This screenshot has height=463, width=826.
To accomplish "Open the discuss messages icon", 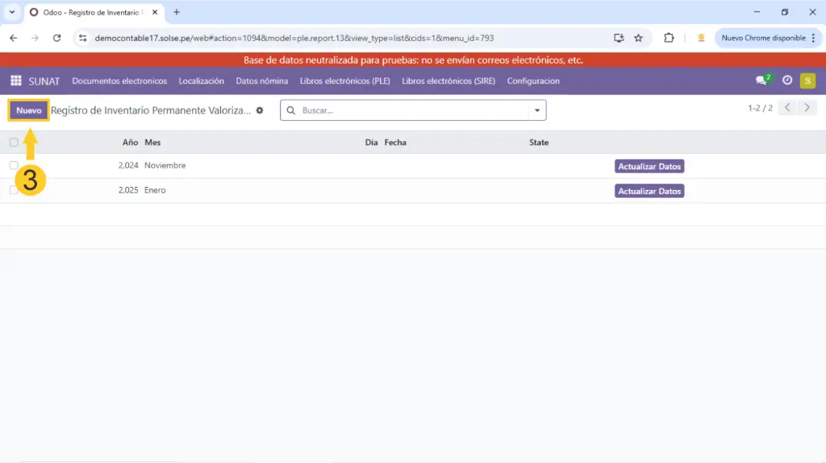I will 761,81.
